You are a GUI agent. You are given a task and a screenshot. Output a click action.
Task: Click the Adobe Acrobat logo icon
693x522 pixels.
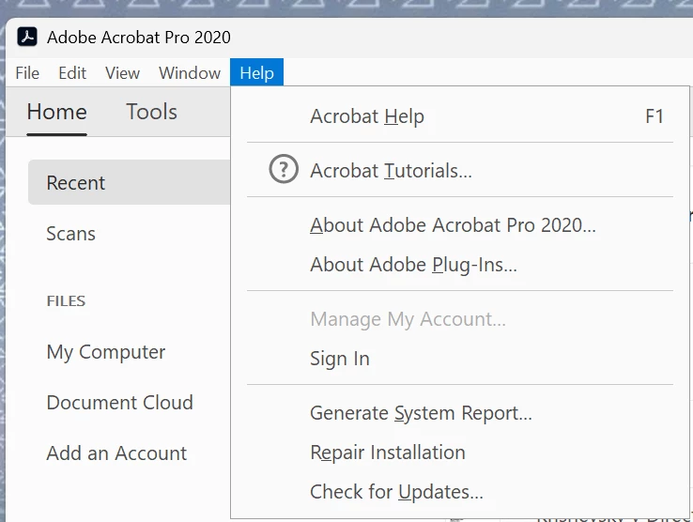[x=29, y=38]
